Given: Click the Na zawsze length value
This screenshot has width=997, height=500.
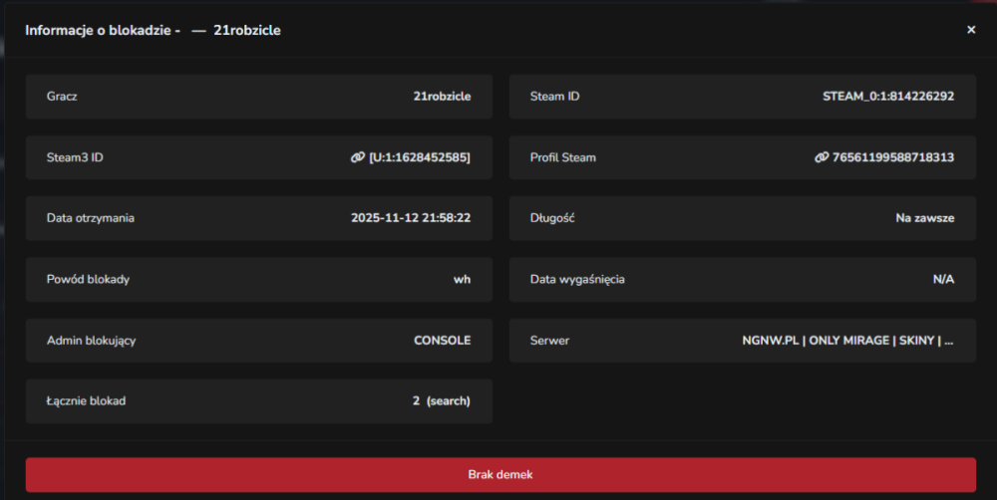Looking at the screenshot, I should tap(924, 218).
